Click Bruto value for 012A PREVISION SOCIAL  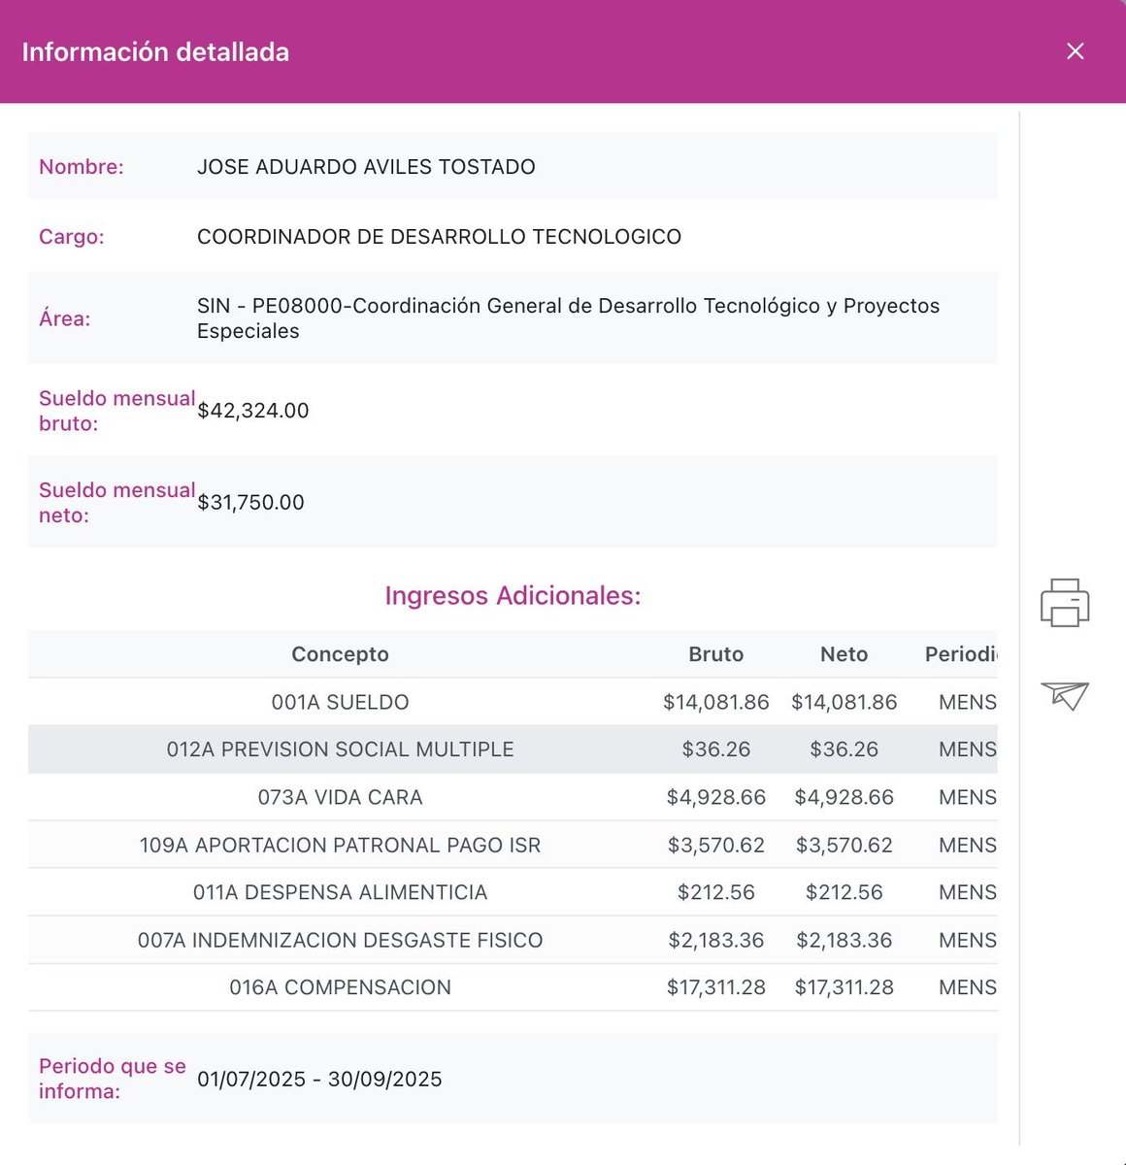click(x=716, y=749)
